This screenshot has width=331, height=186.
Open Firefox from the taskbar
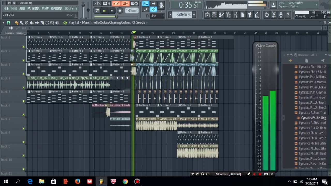78,181
